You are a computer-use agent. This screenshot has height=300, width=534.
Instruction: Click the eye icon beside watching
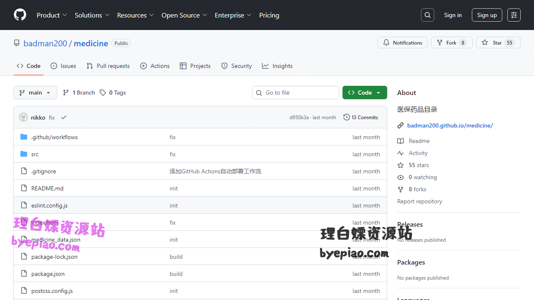400,177
